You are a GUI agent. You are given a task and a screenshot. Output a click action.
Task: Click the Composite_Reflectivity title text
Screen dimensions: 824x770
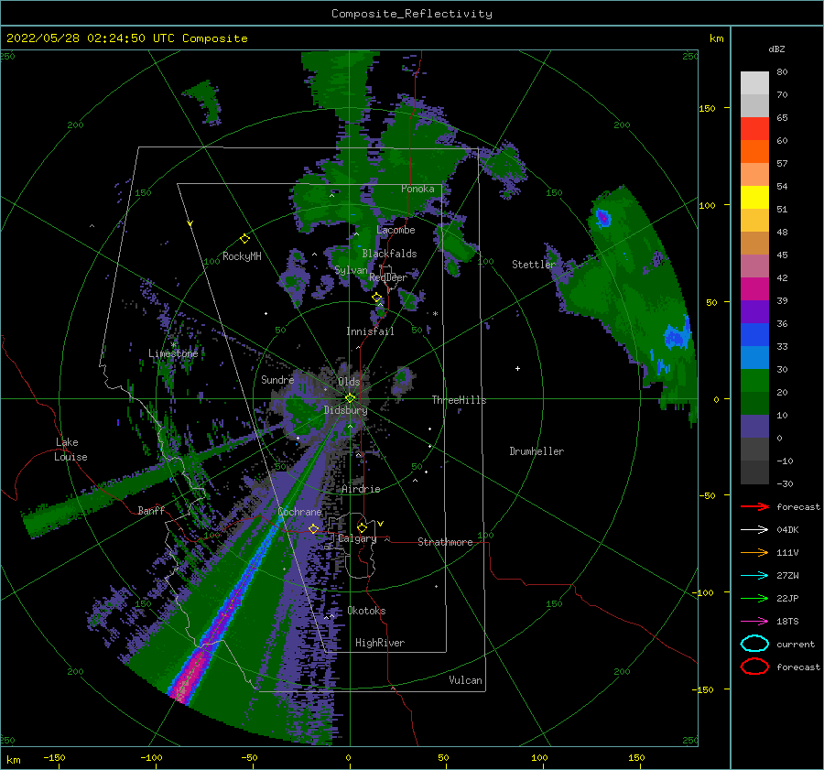coord(412,14)
